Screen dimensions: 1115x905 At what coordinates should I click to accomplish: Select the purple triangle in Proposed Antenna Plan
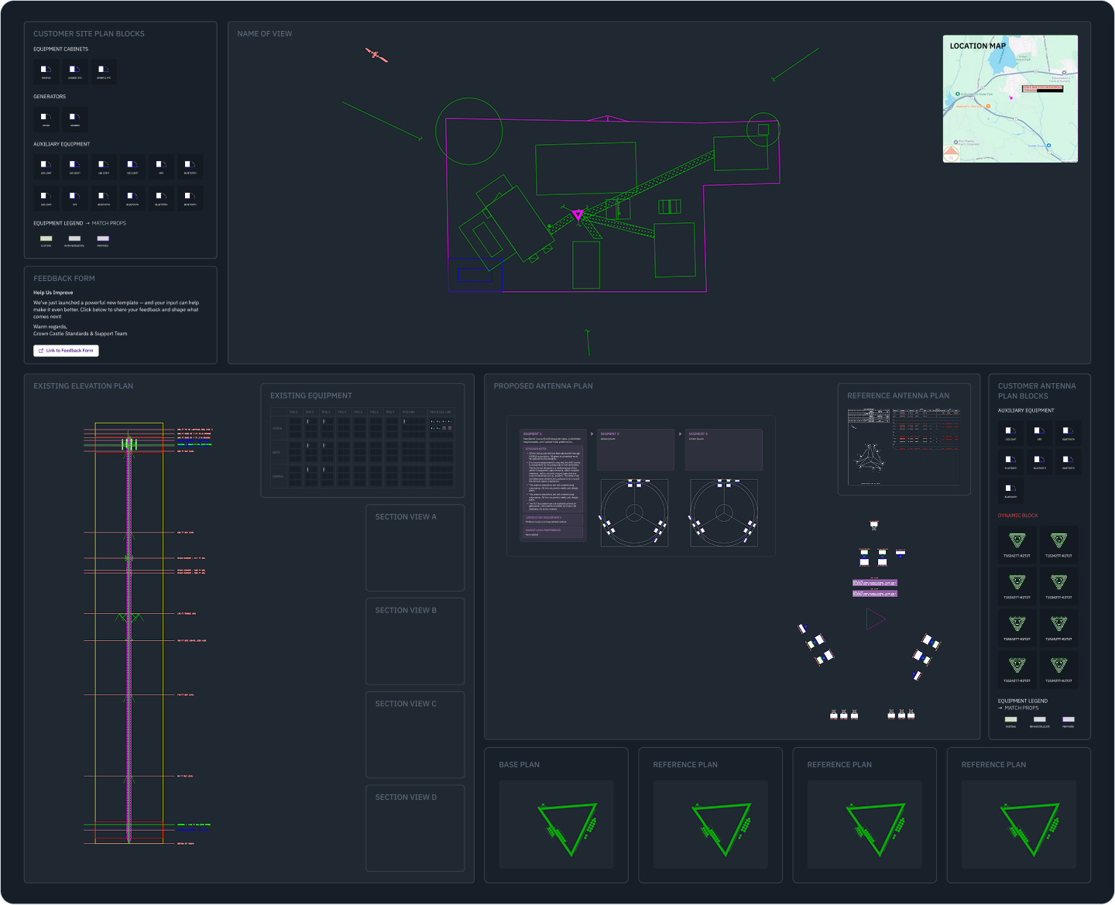point(875,619)
